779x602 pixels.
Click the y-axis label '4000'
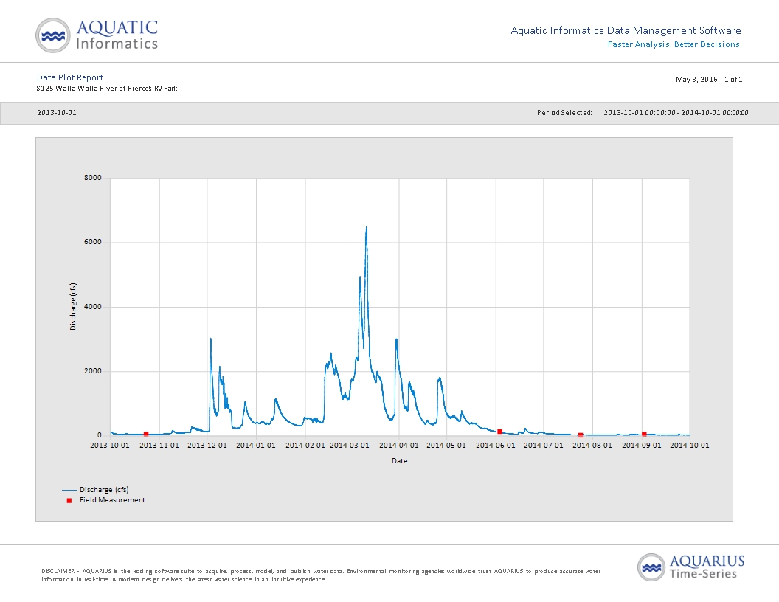(93, 307)
